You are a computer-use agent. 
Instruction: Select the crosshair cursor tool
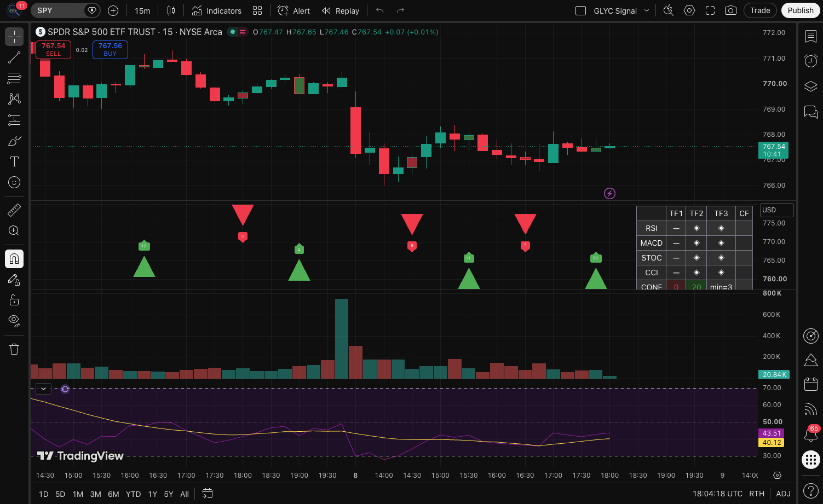coord(14,37)
